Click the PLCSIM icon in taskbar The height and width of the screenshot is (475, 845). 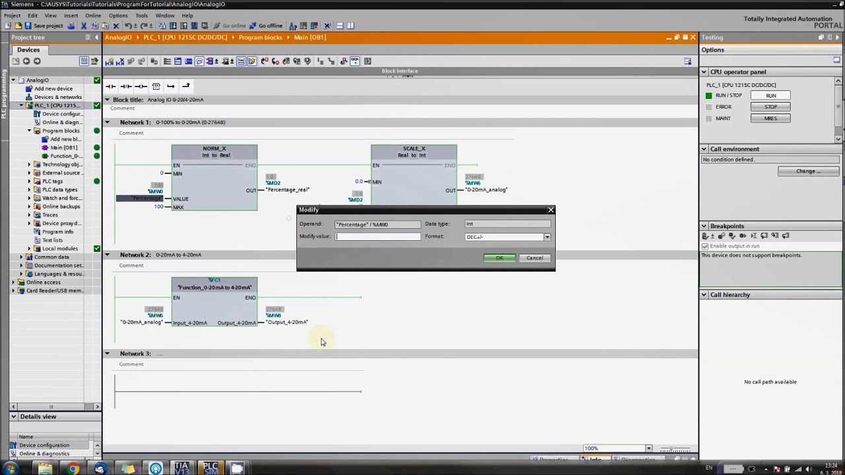210,468
